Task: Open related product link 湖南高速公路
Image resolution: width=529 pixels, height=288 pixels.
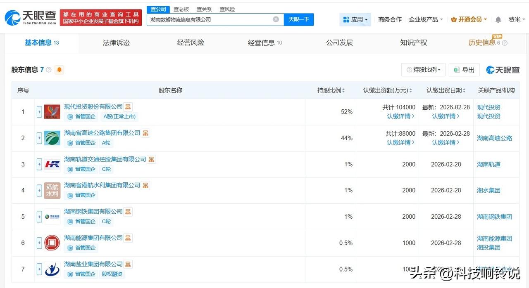Action: coord(494,138)
